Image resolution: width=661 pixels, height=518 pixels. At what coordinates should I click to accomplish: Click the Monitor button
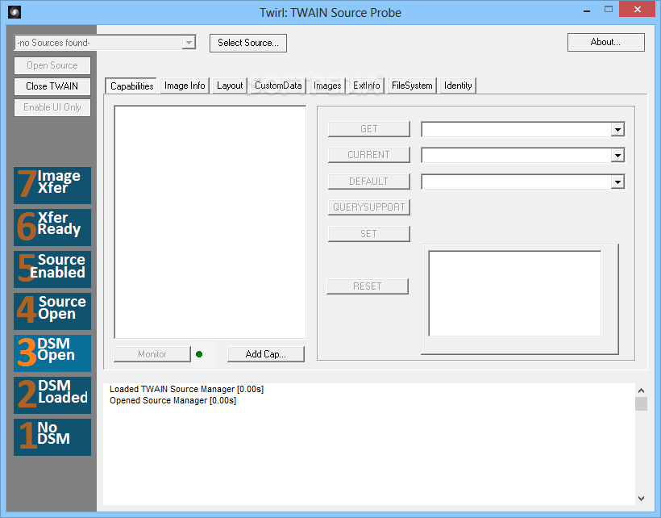tap(152, 354)
